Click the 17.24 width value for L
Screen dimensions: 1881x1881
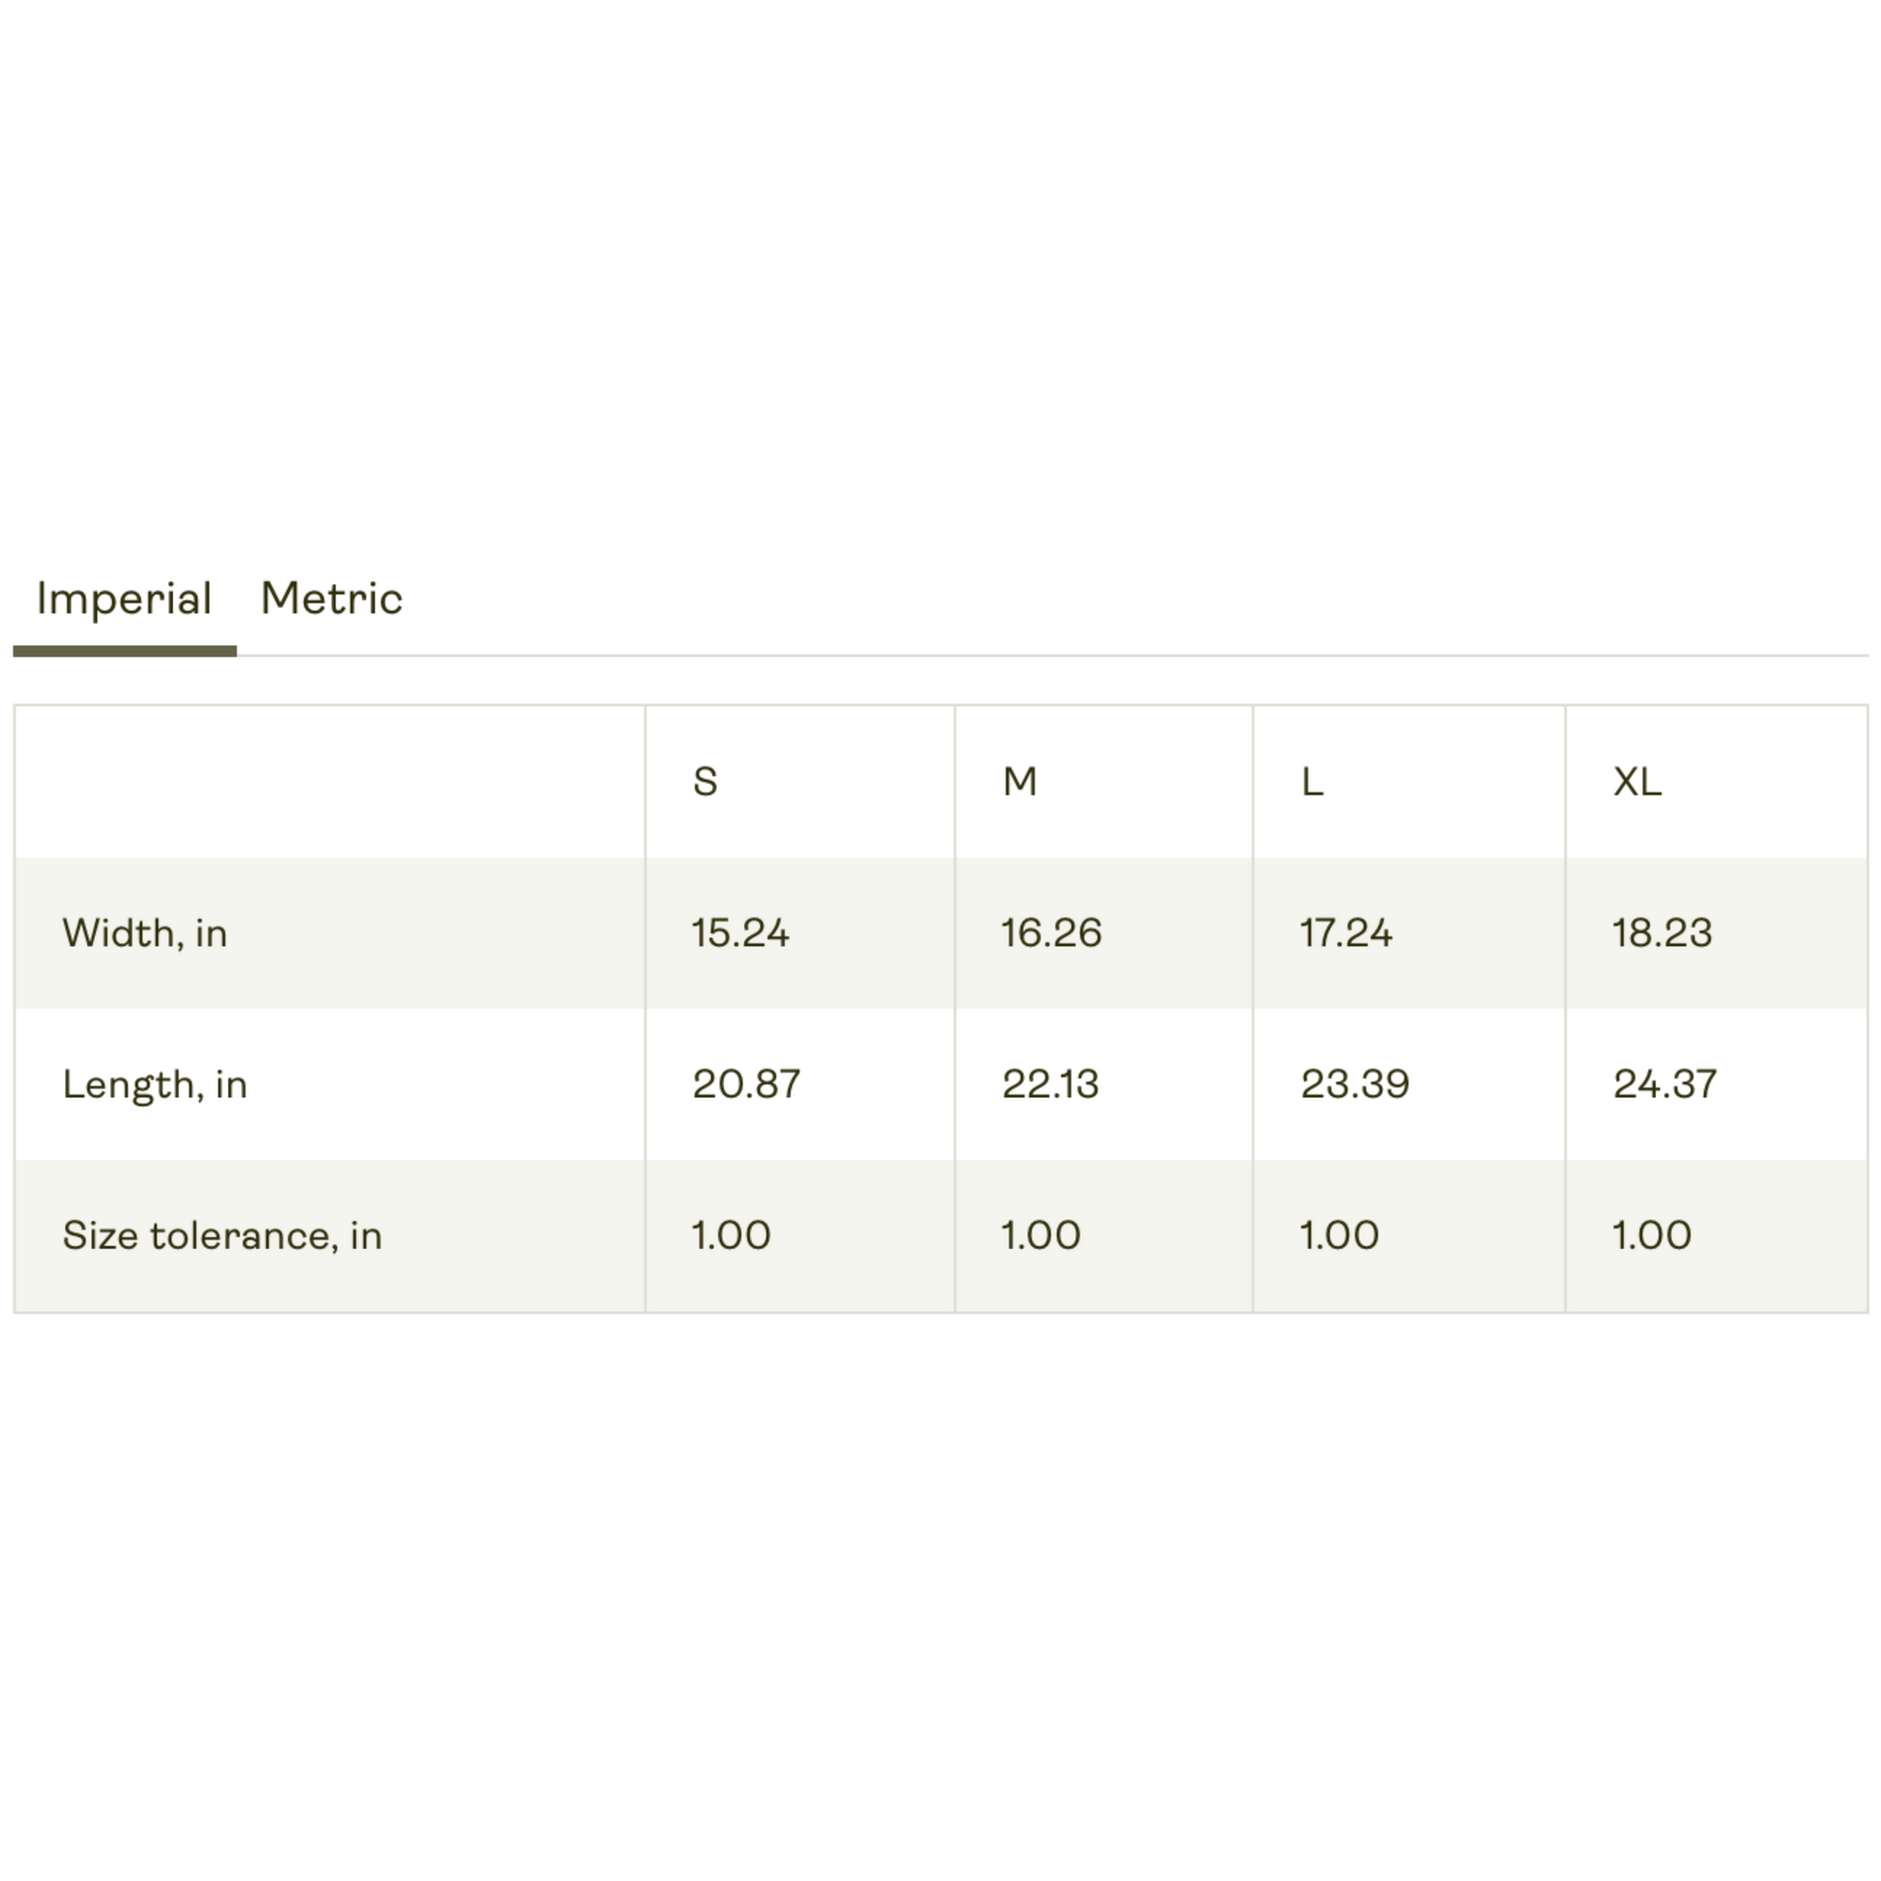click(x=1346, y=933)
